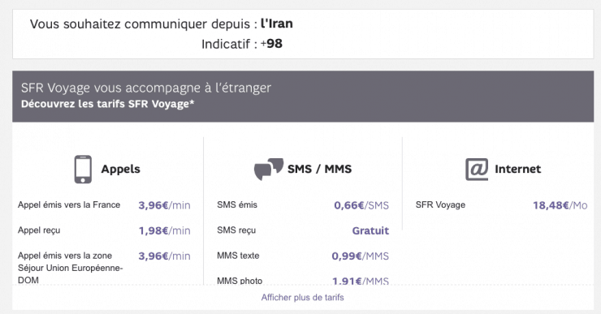The image size is (601, 314).
Task: Click the SFR Voyage 18,48€/Mo price
Action: pyautogui.click(x=560, y=205)
